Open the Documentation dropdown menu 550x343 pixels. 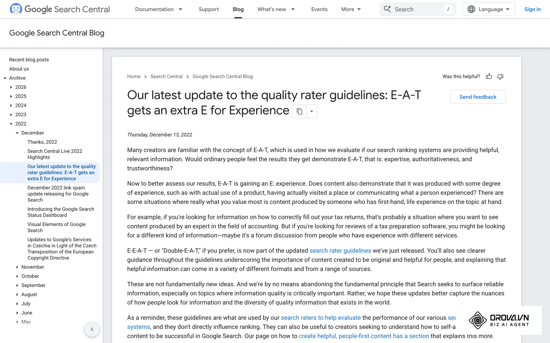[159, 9]
